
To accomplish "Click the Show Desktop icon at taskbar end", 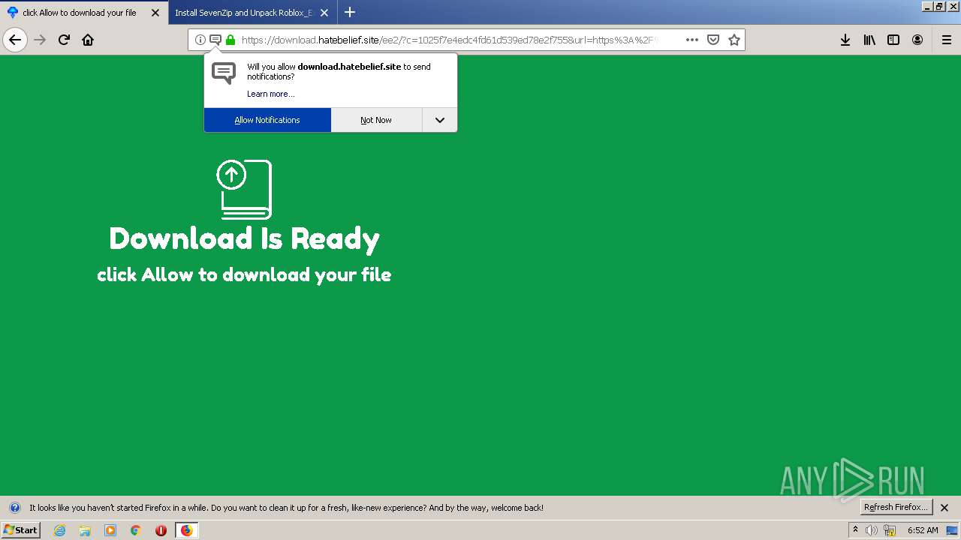I will point(953,530).
